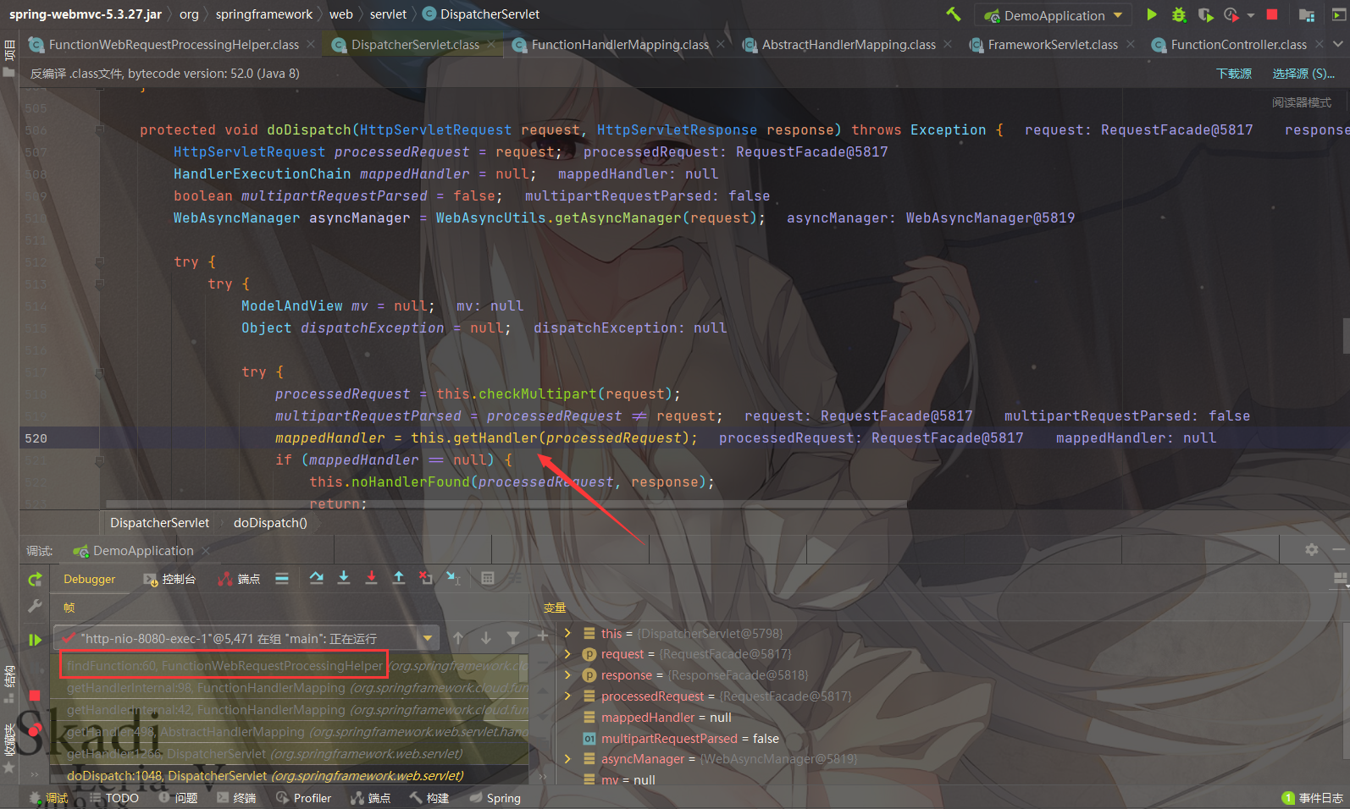Add a new watch with plus icon
1350x809 pixels.
(x=543, y=635)
